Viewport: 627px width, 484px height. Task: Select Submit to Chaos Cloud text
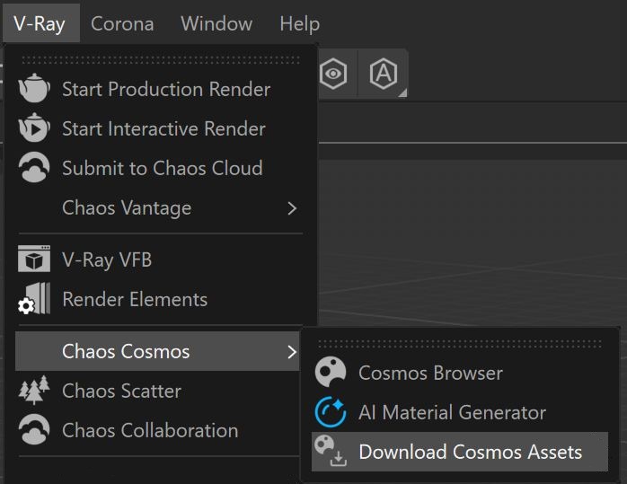tap(163, 168)
